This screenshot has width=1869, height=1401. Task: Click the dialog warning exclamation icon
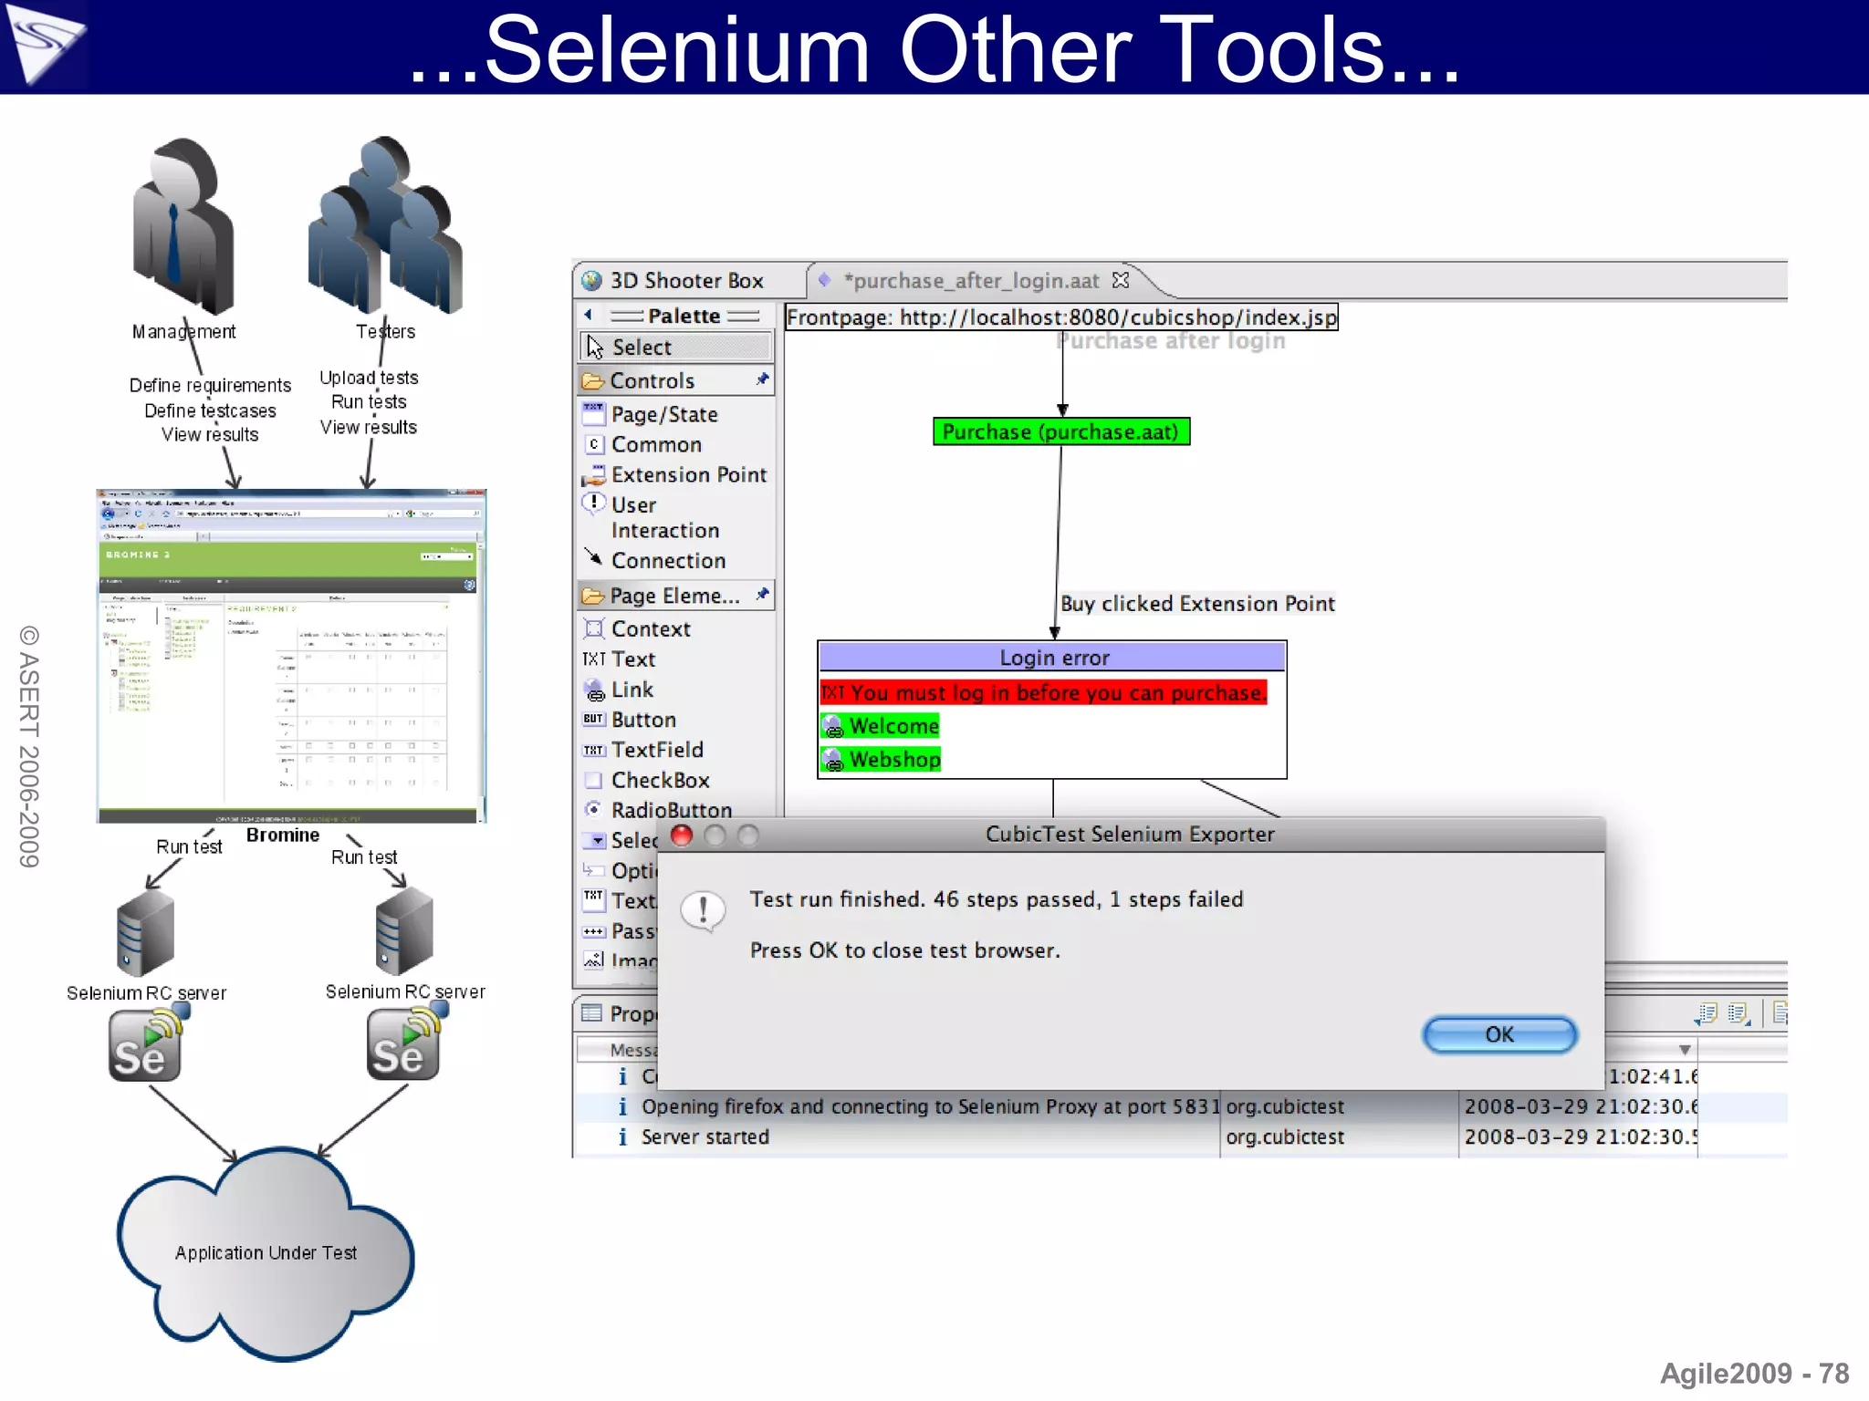coord(703,911)
